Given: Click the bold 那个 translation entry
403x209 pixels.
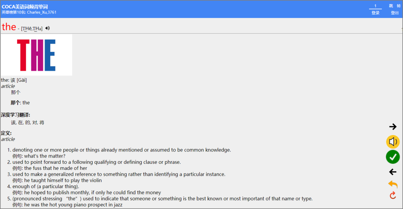Looking at the screenshot, I should (15, 103).
